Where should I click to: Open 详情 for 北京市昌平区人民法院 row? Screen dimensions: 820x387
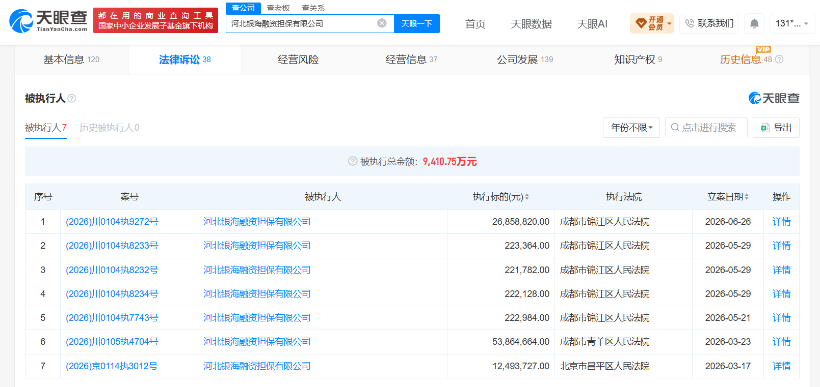tap(781, 366)
